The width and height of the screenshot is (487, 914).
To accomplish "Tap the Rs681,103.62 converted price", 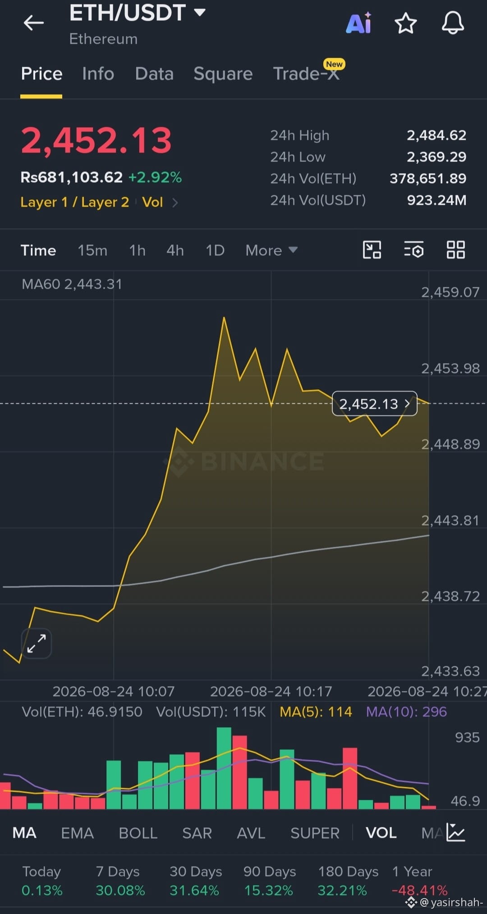I will 71,177.
